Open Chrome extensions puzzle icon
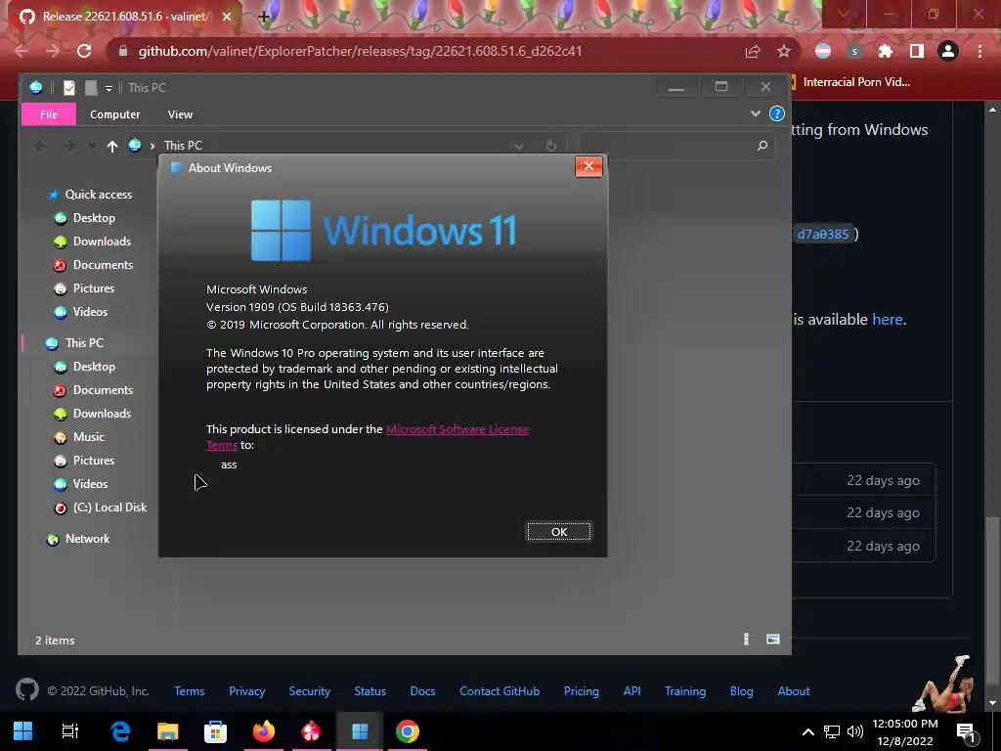 [x=886, y=51]
